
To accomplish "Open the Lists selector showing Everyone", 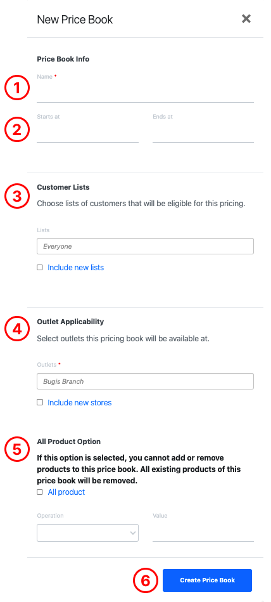I will pyautogui.click(x=145, y=246).
